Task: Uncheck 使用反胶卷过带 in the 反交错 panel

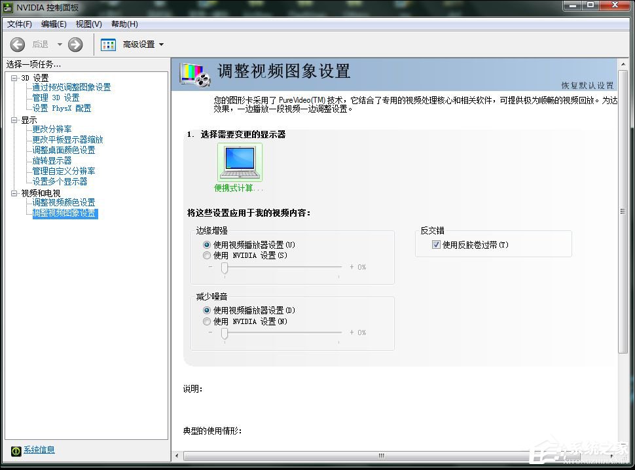Action: coord(436,244)
